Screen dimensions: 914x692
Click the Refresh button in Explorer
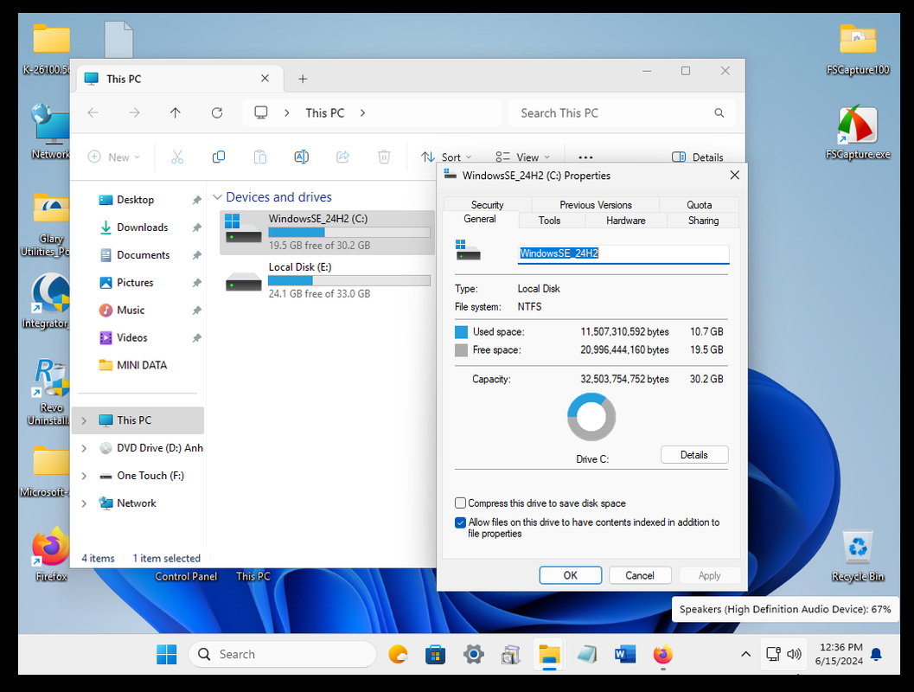pos(217,113)
